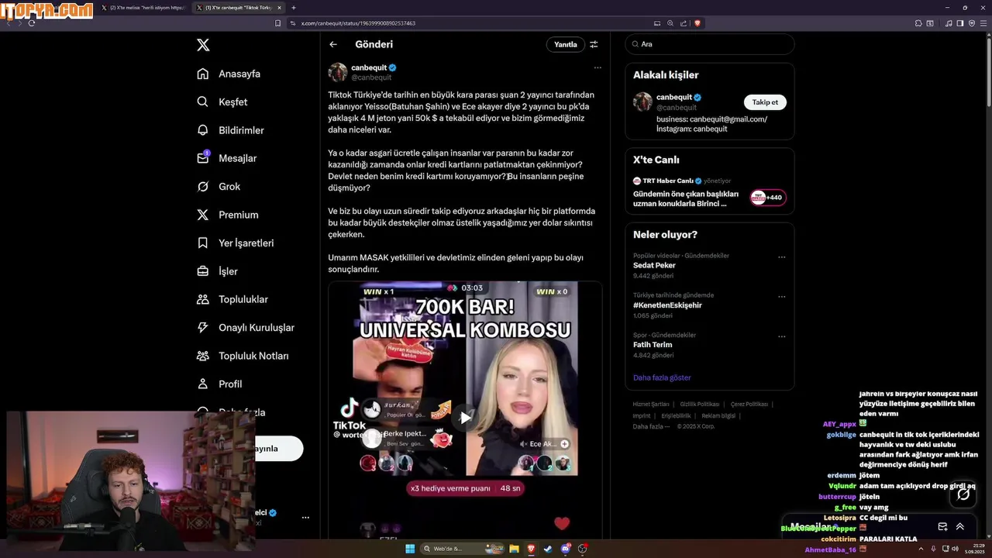Play the embedded TikTok video
992x558 pixels.
pos(465,417)
